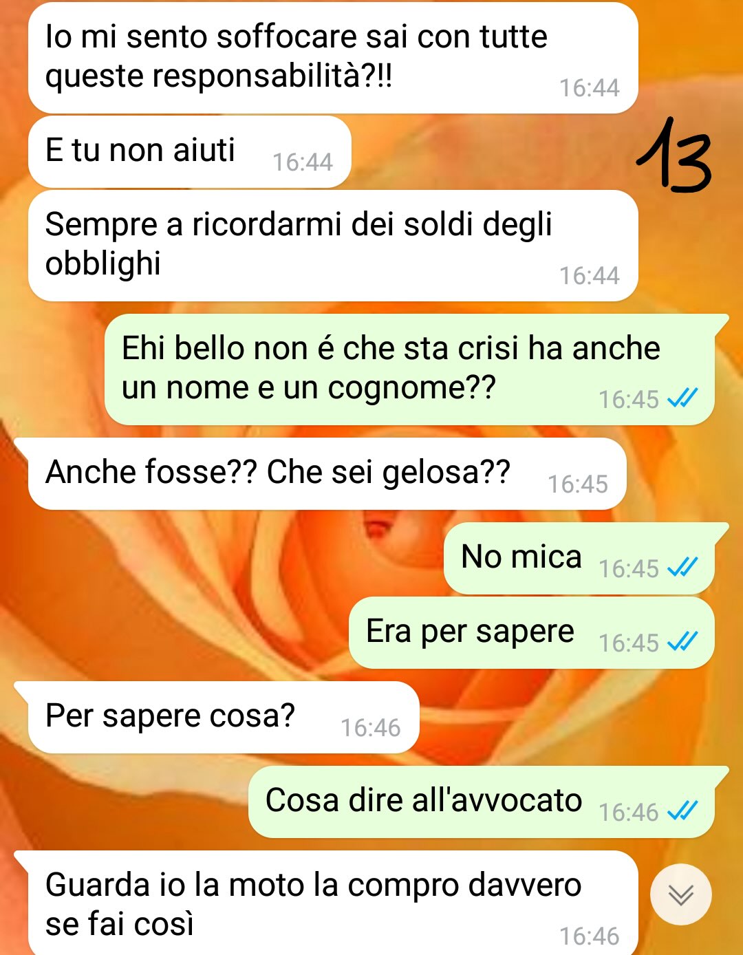743x955 pixels.
Task: Tap read ticks on 'Era per sapere' message
Action: [682, 641]
